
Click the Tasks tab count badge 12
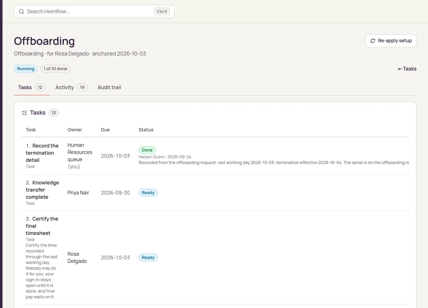tap(40, 87)
